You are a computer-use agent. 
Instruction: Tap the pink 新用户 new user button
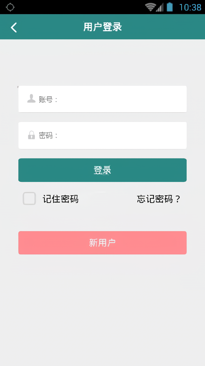click(102, 242)
